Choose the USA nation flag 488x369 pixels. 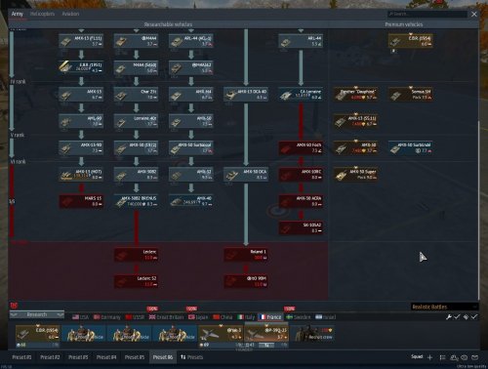click(80, 317)
